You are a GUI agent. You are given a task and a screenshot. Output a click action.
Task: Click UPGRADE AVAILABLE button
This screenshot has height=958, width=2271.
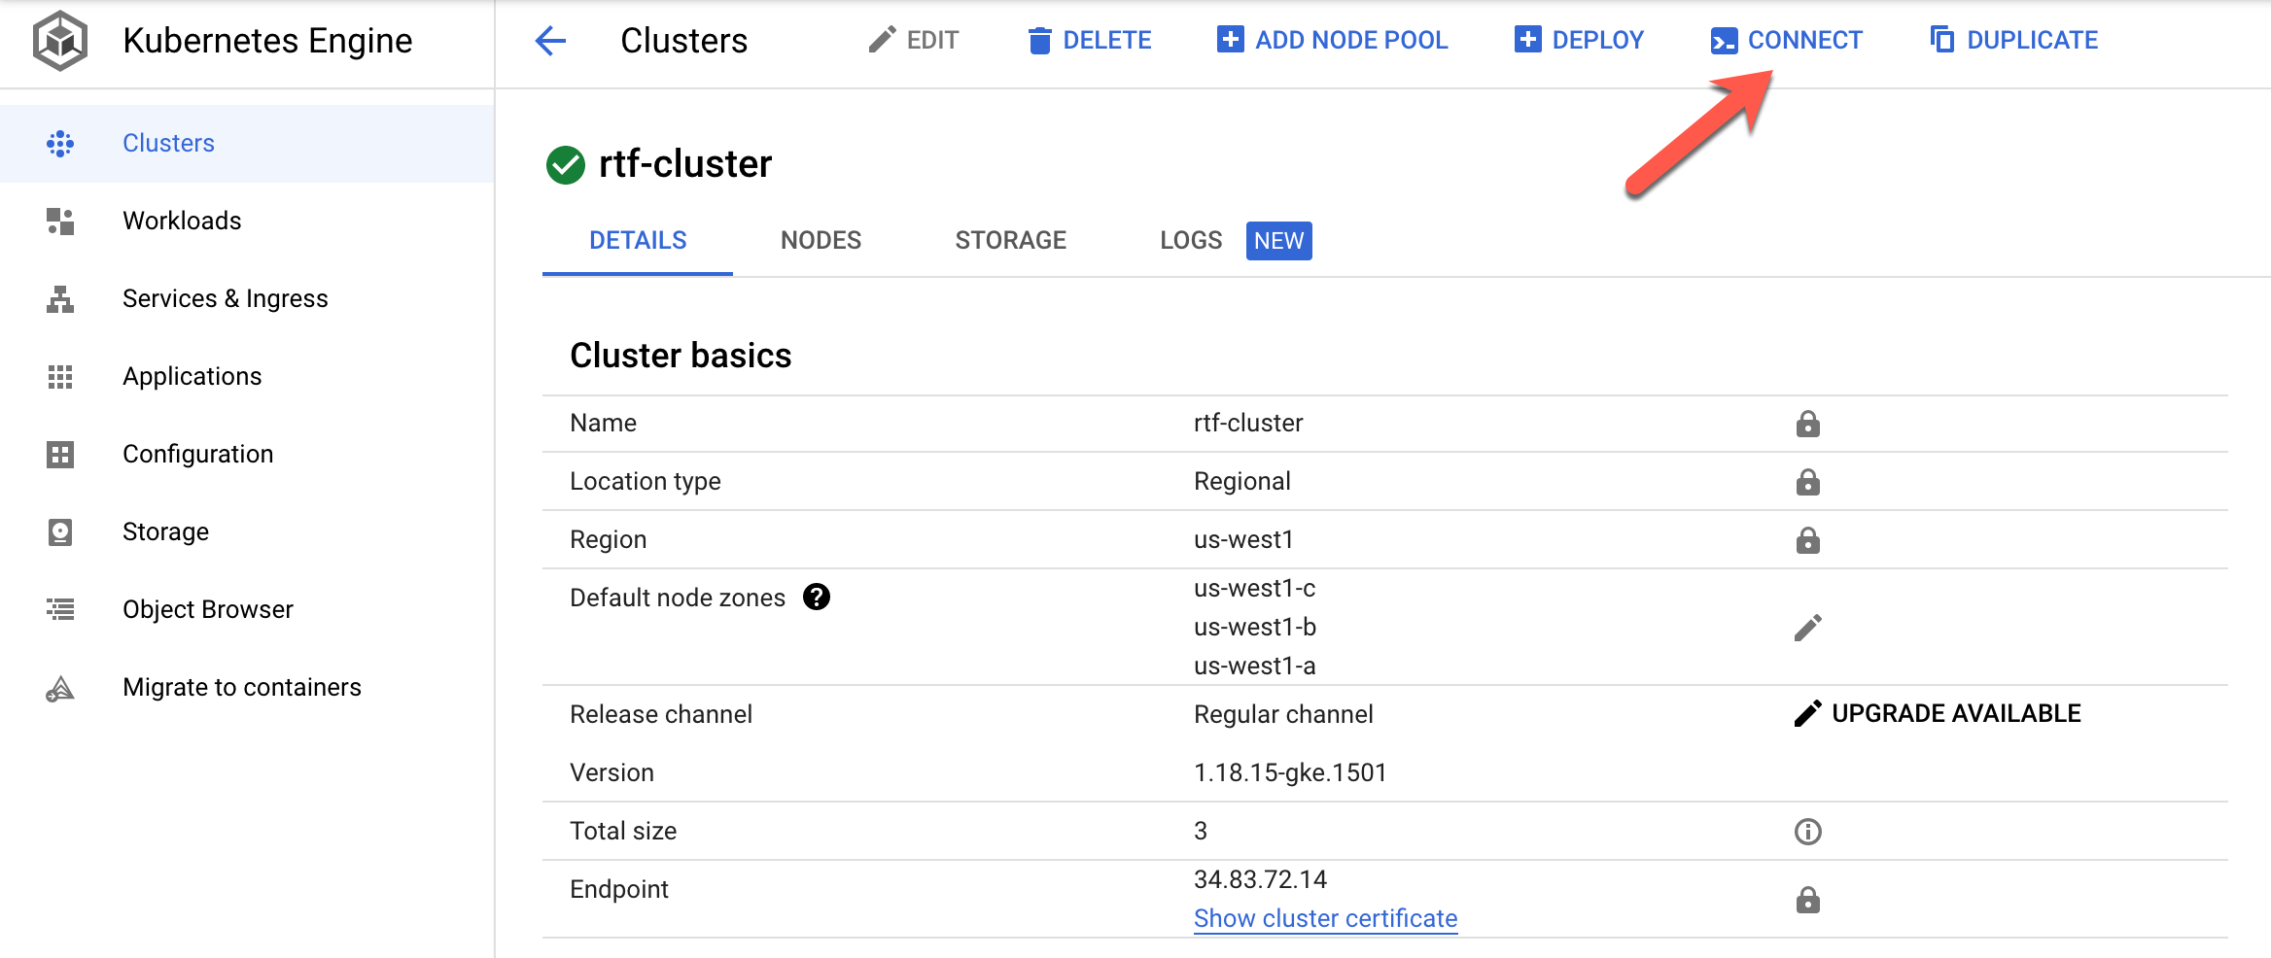[x=1938, y=713]
